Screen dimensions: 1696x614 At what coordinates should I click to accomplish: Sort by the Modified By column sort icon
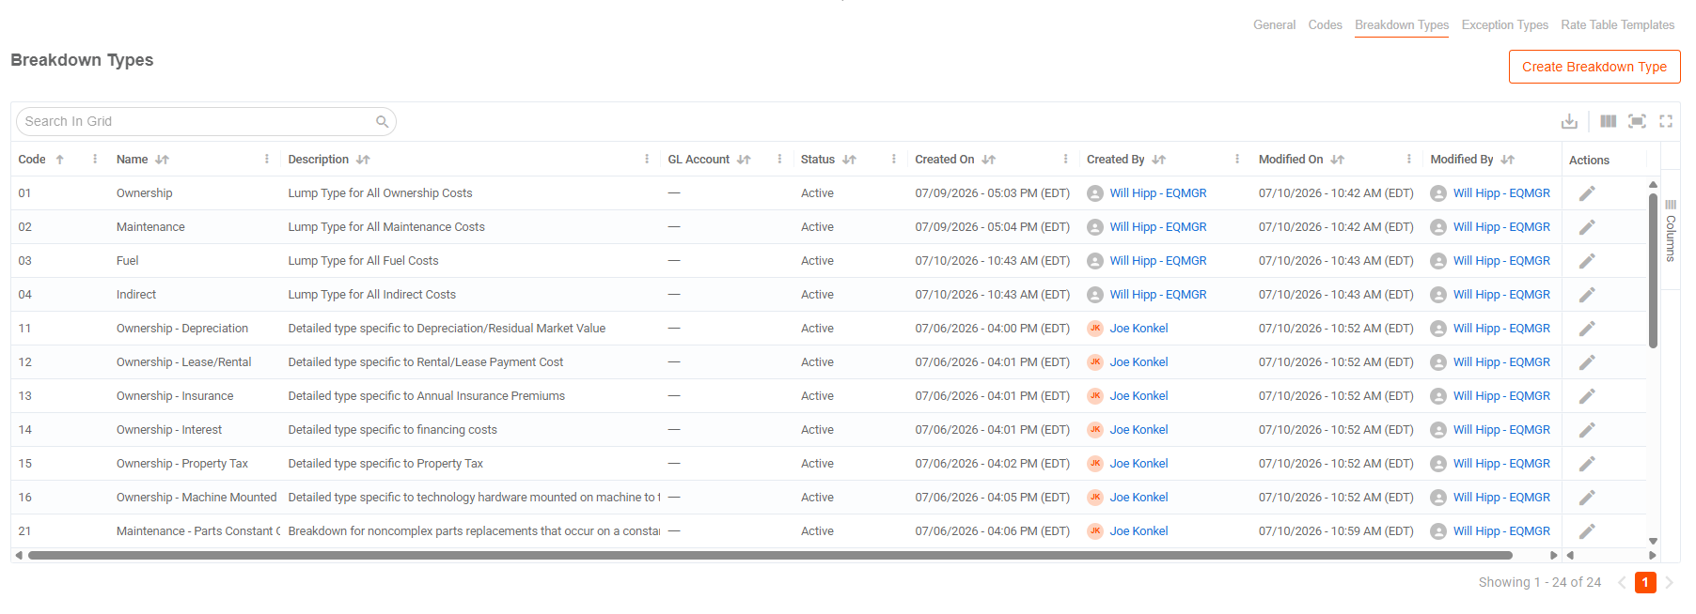1507,160
